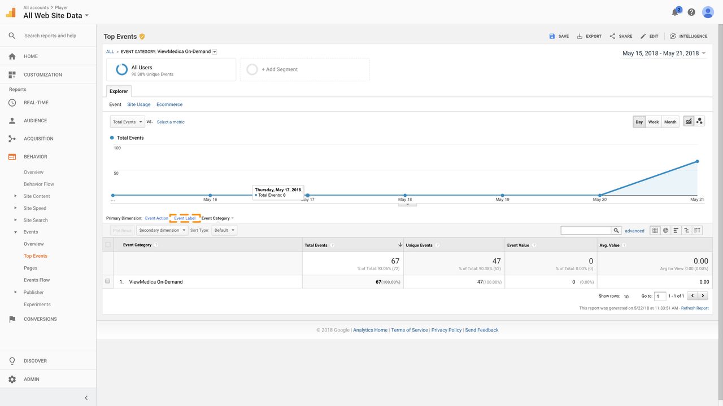
Task: Switch to the Ecommerce tab
Action: point(169,104)
